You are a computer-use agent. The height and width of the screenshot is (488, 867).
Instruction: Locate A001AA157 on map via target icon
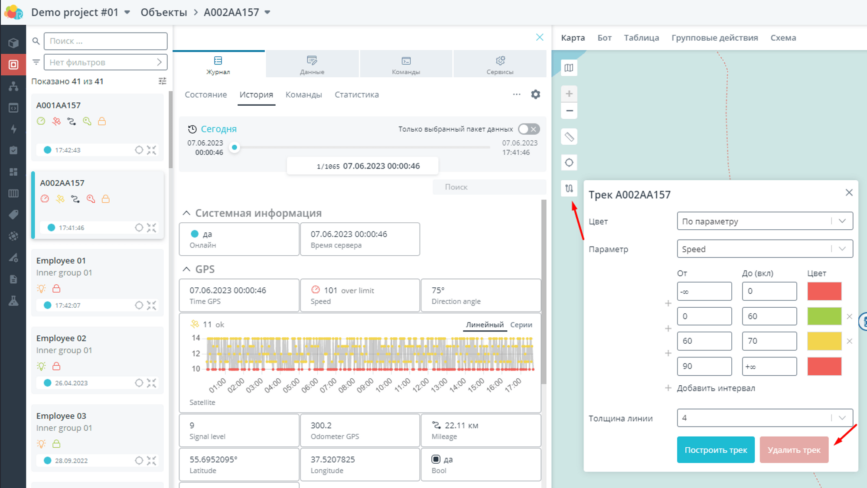139,150
